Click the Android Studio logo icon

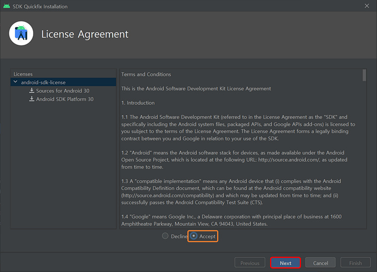[x=21, y=33]
